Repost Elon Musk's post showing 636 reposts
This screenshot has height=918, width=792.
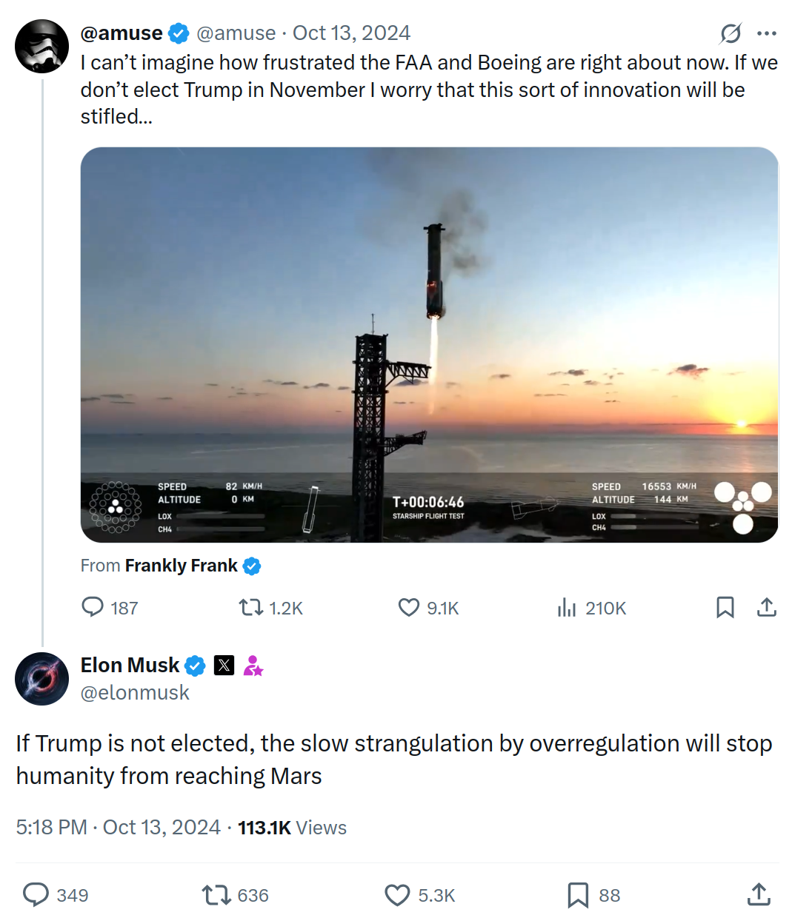(x=236, y=895)
